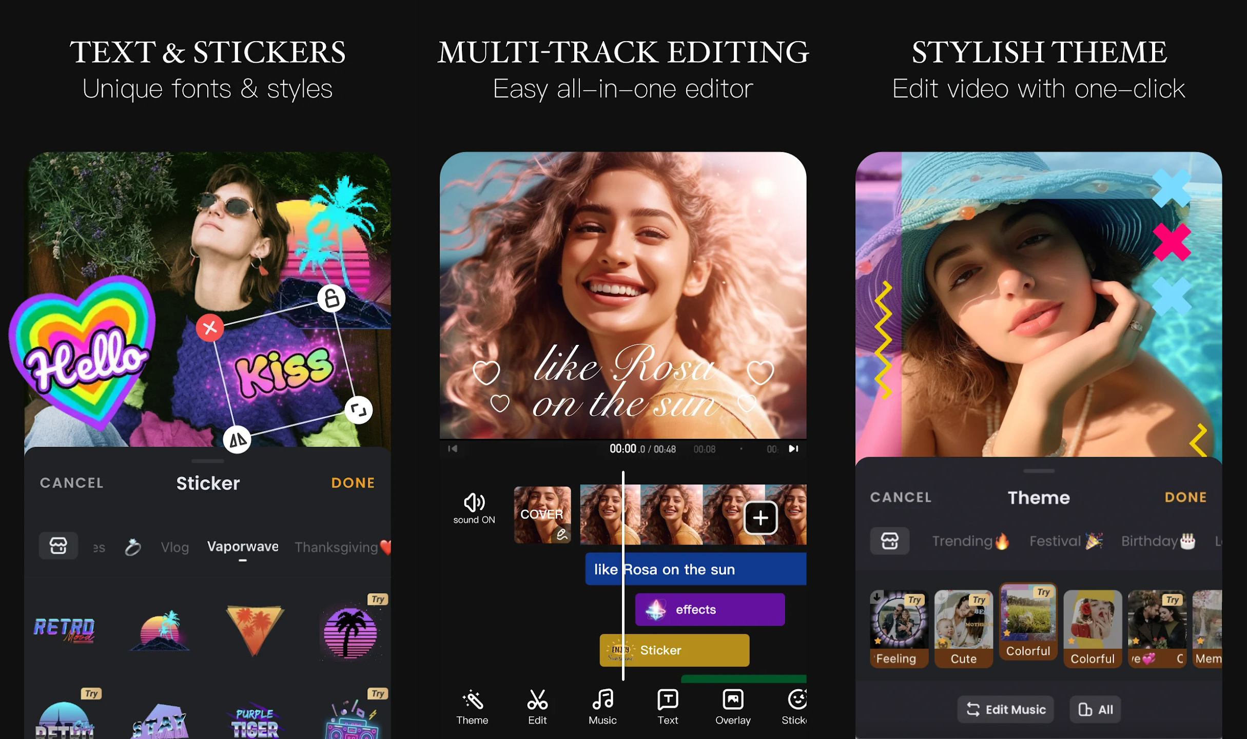Click the Edit Music button
This screenshot has width=1247, height=739.
[1005, 709]
